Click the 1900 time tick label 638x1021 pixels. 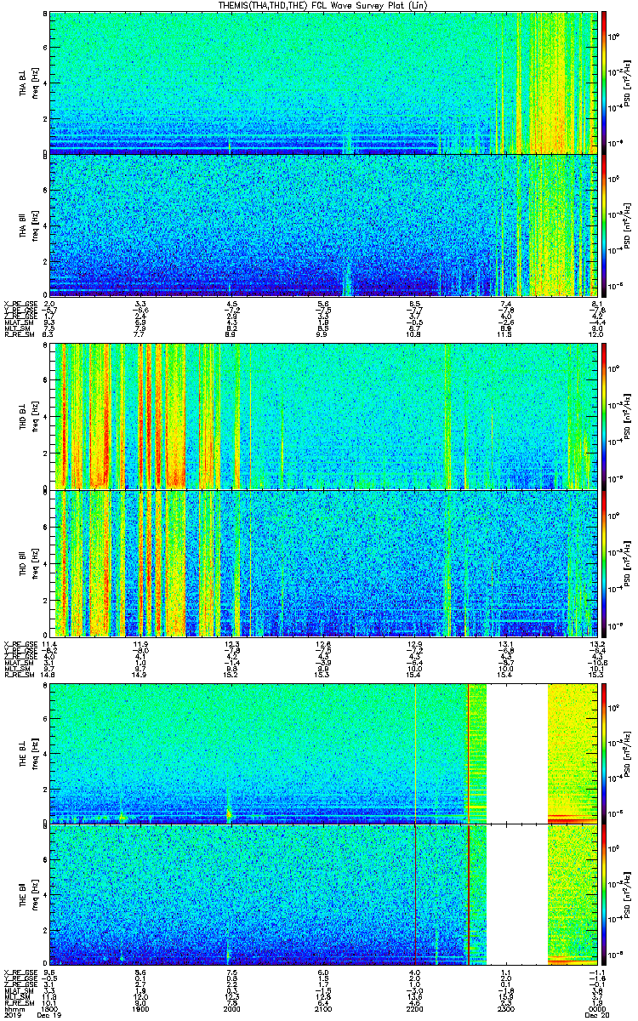pyautogui.click(x=141, y=1009)
